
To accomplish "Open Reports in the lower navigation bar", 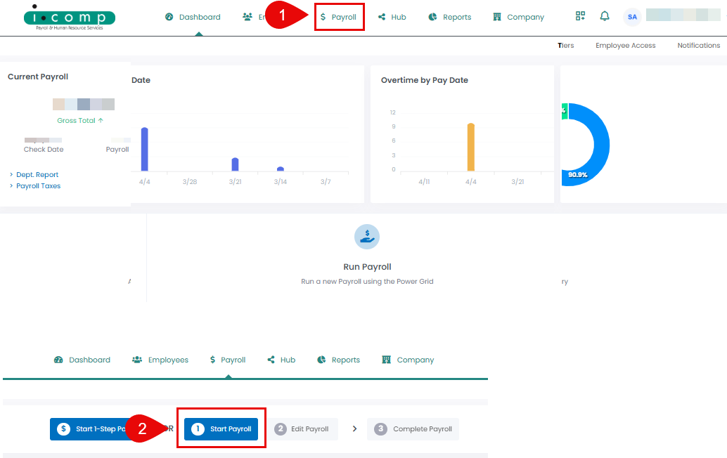I will (x=338, y=360).
